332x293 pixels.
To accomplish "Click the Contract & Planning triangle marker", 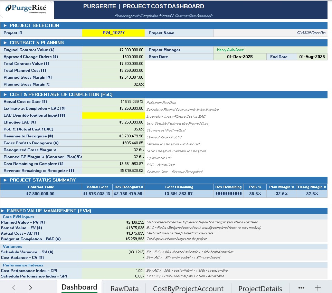I will (5, 43).
